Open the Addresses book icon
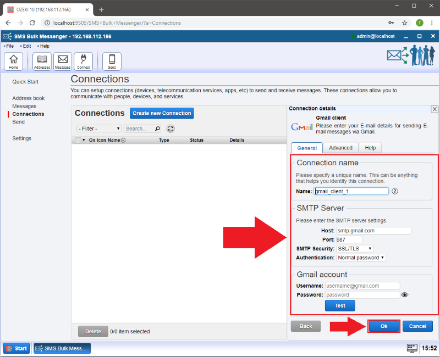This screenshot has width=440, height=357. [x=42, y=61]
